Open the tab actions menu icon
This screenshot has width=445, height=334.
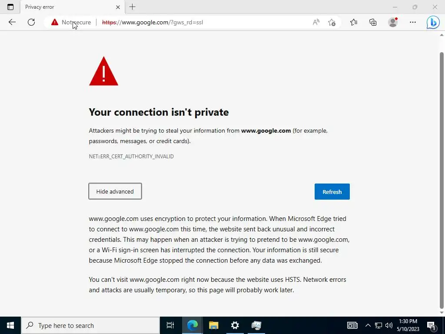tap(10, 7)
